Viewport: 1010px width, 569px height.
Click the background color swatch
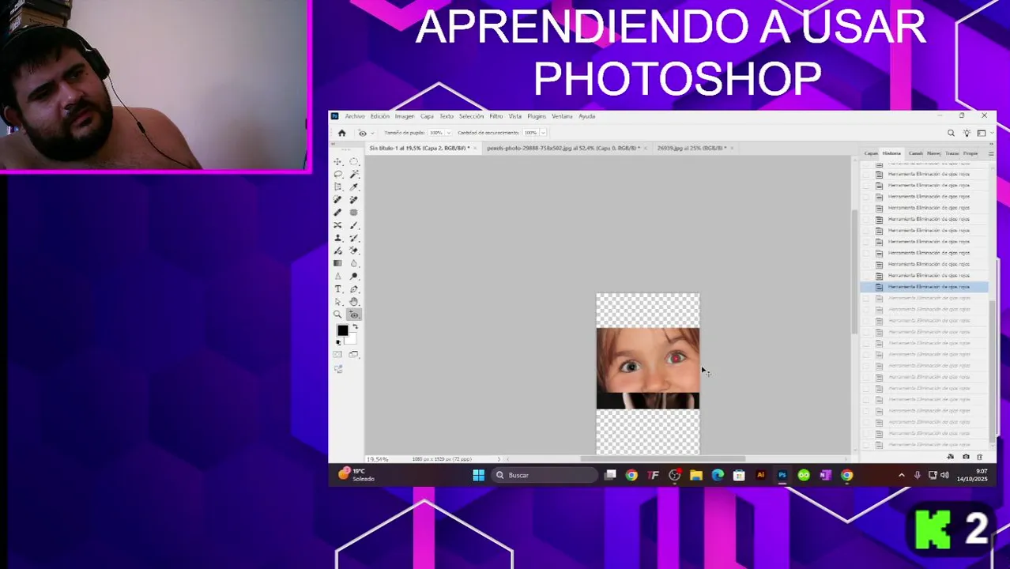pos(352,340)
